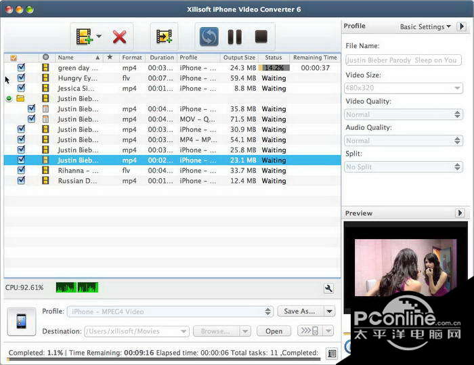Click the transfer-to-device arrows icon

coord(310,330)
